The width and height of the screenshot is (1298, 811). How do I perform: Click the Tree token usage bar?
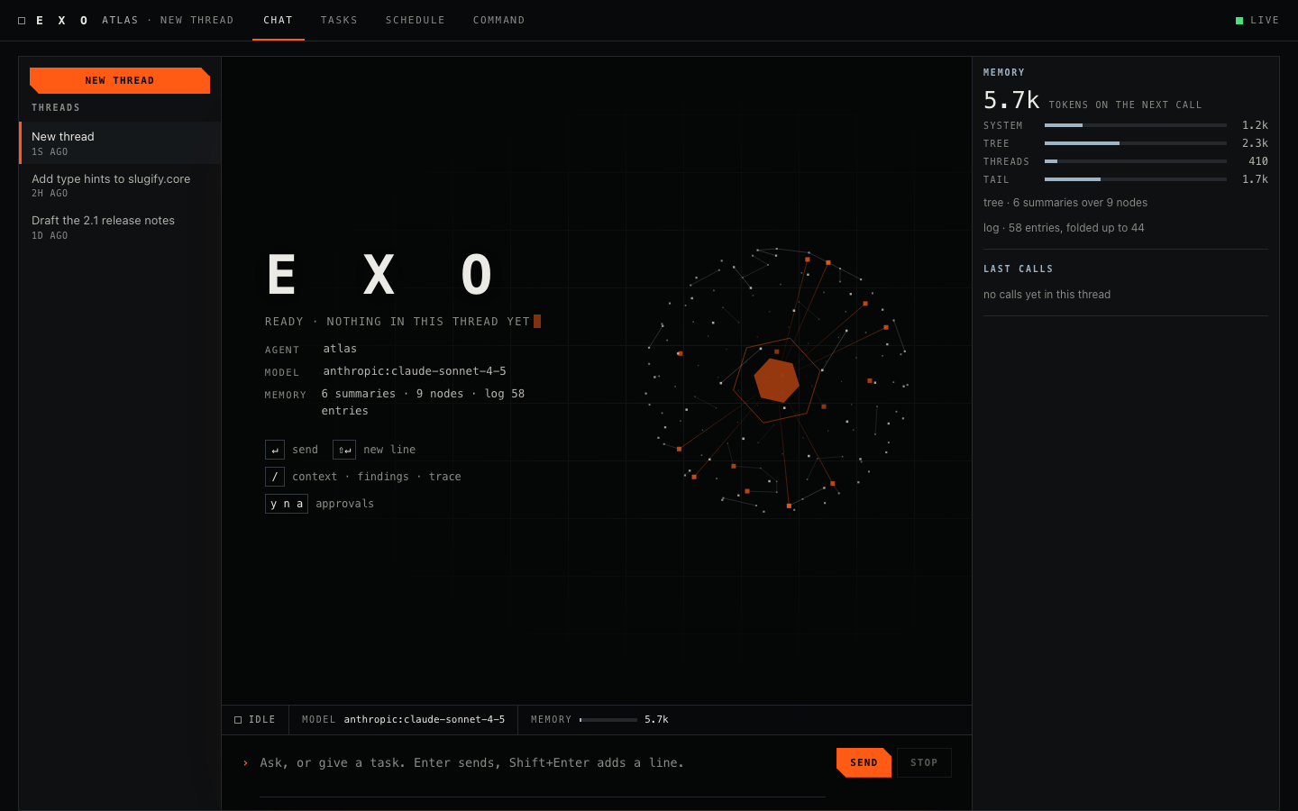coord(1136,143)
